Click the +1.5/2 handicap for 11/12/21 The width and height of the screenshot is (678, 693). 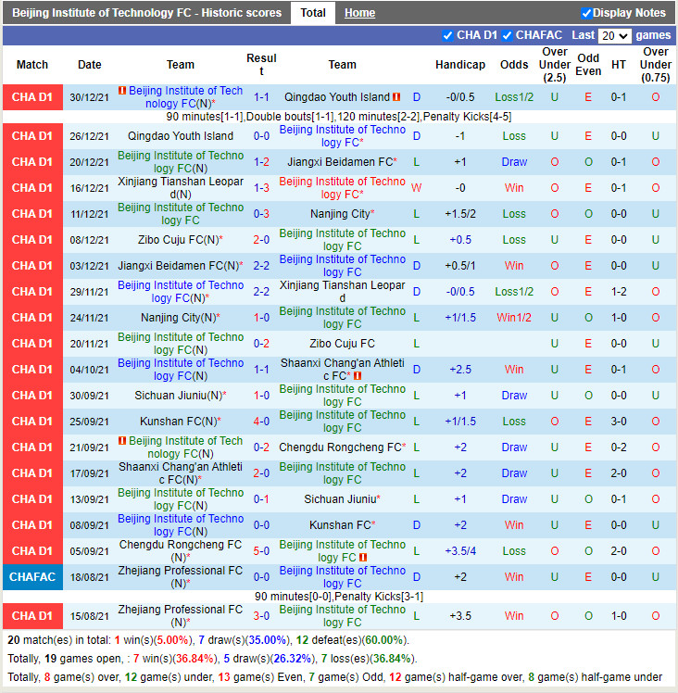coord(460,214)
